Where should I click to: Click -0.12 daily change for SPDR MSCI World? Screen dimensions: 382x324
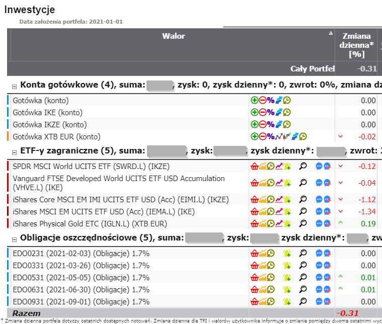click(x=367, y=167)
